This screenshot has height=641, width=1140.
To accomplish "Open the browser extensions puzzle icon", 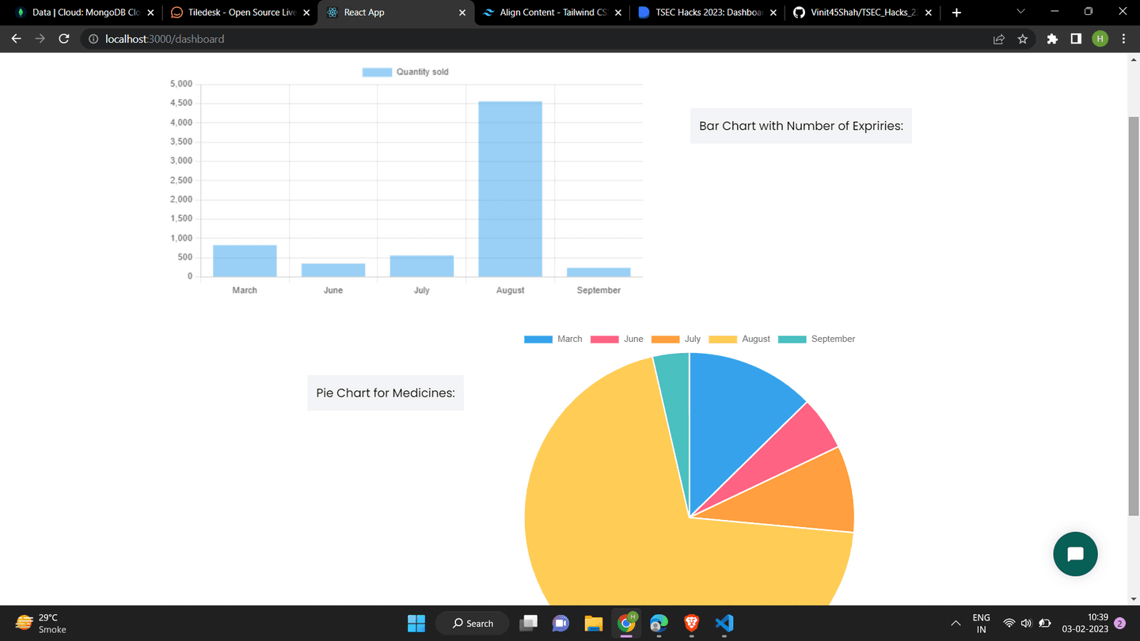I will point(1052,39).
